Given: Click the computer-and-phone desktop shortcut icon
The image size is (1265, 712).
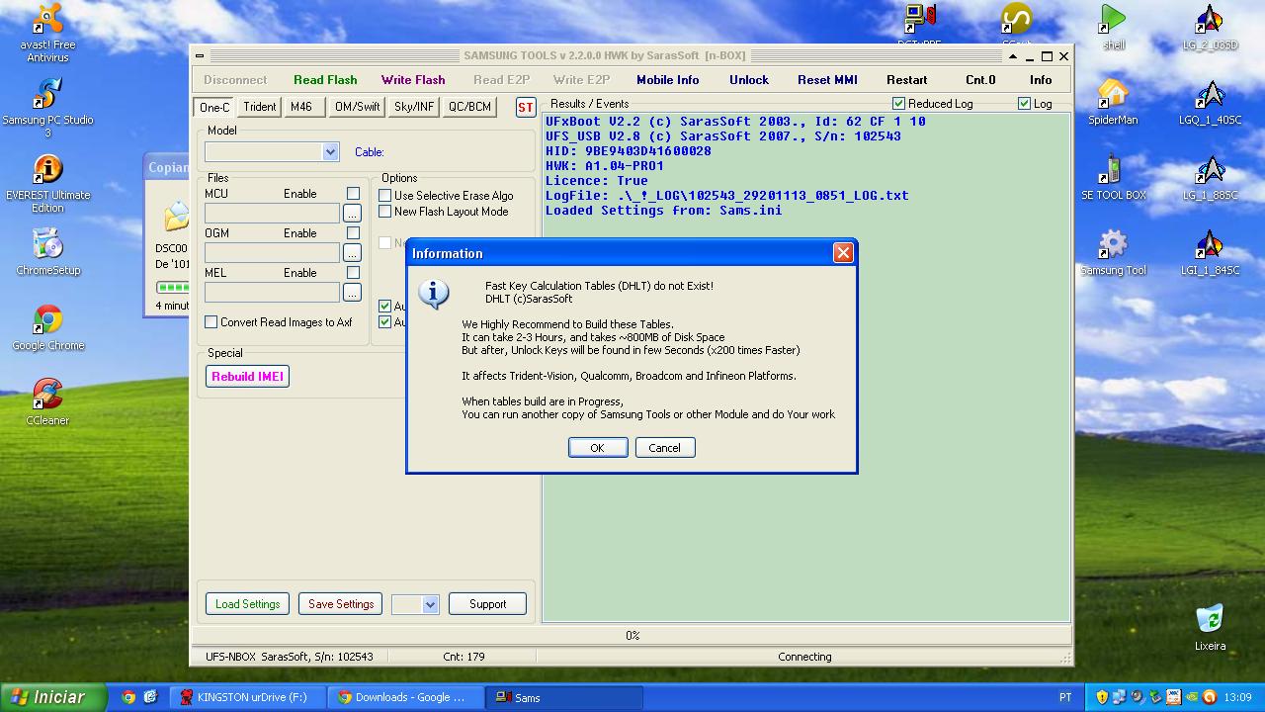Looking at the screenshot, I should pos(920,20).
